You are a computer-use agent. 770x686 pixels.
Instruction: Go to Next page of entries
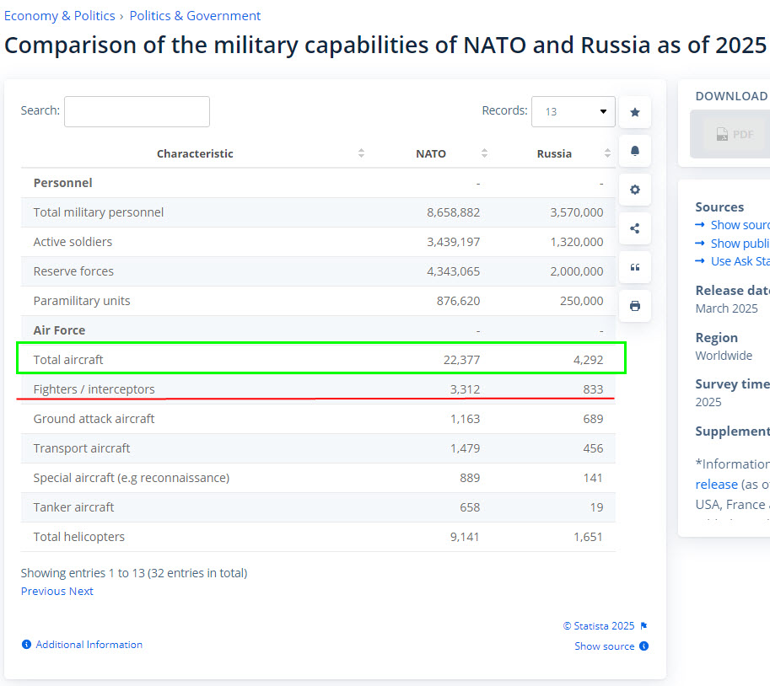[81, 592]
